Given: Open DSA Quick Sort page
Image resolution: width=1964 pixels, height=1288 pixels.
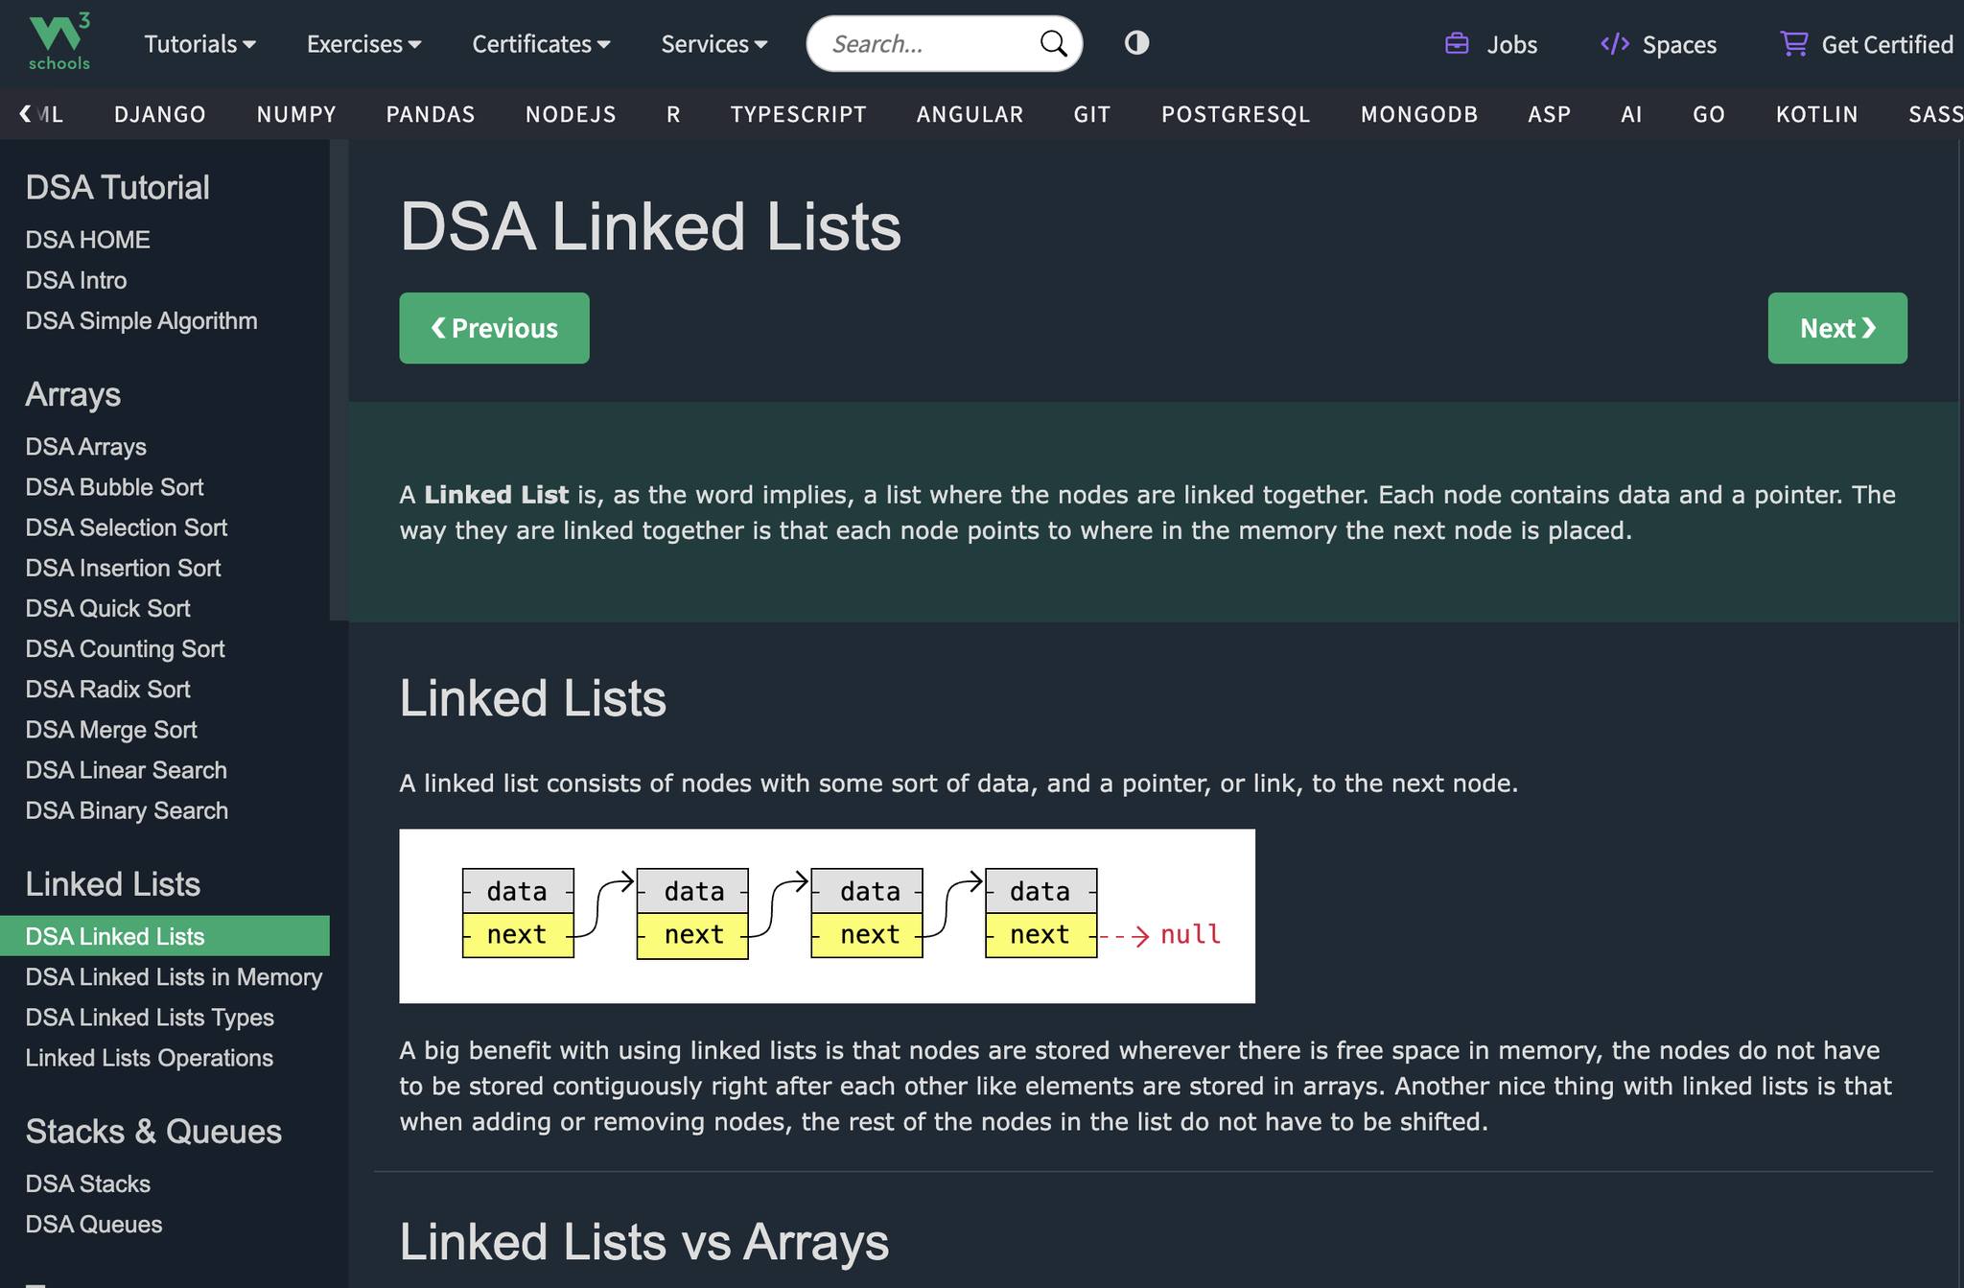Looking at the screenshot, I should [x=107, y=608].
